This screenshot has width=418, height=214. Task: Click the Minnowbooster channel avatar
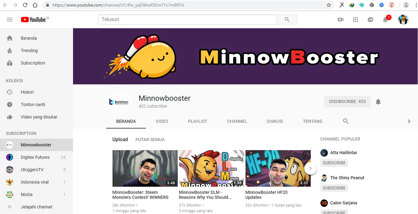click(x=119, y=102)
